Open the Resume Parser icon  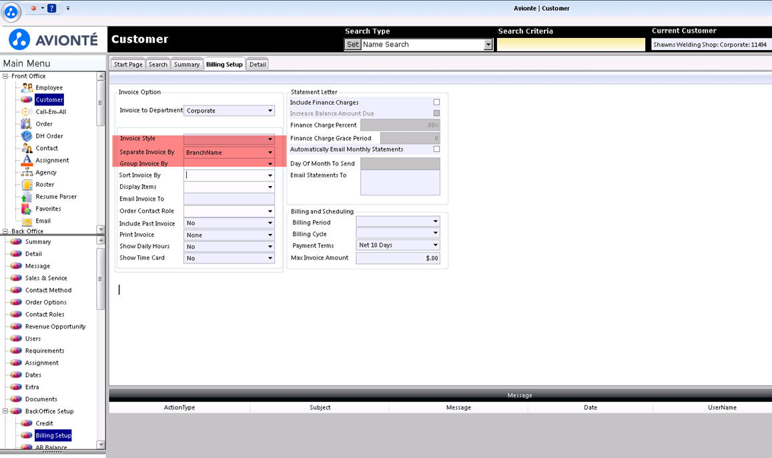pos(27,197)
